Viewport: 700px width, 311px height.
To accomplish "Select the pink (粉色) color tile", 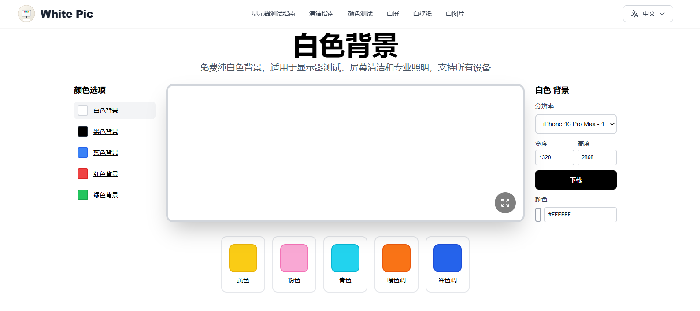I will click(294, 264).
